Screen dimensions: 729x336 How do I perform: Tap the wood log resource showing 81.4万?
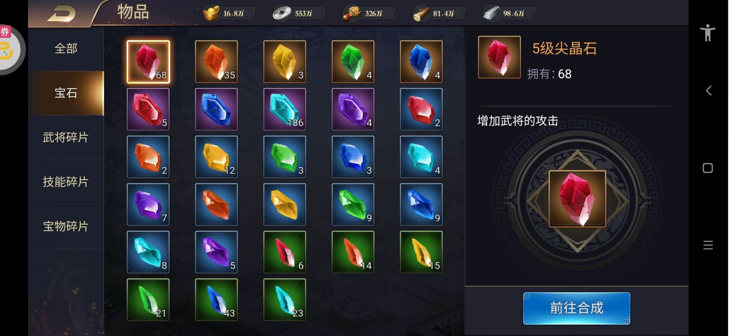pos(422,14)
